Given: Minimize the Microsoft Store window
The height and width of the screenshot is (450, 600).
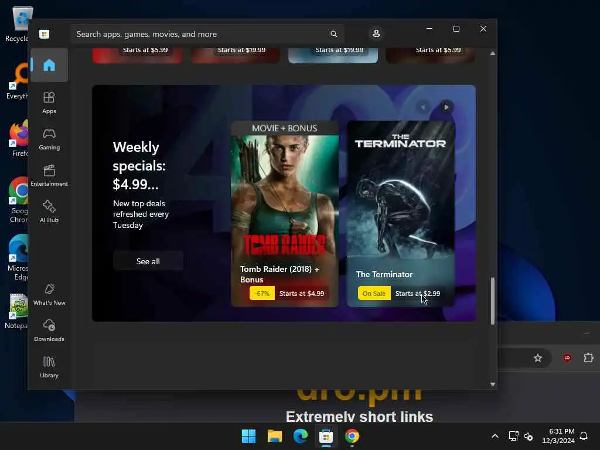Looking at the screenshot, I should 429,29.
